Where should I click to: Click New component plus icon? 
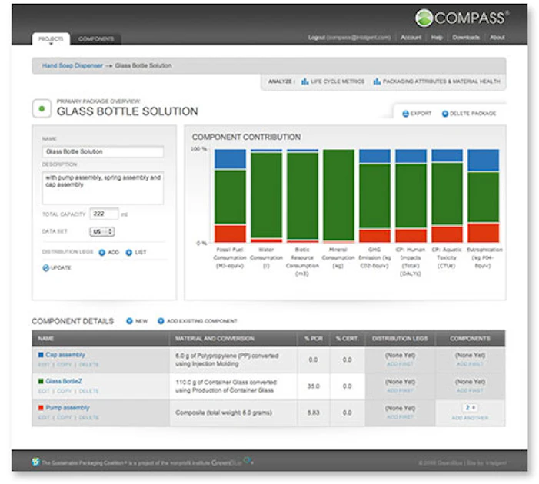[x=129, y=321]
